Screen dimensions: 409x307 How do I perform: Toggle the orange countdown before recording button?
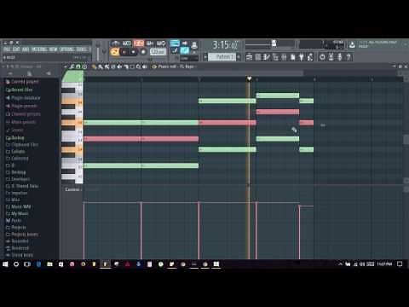click(x=139, y=43)
